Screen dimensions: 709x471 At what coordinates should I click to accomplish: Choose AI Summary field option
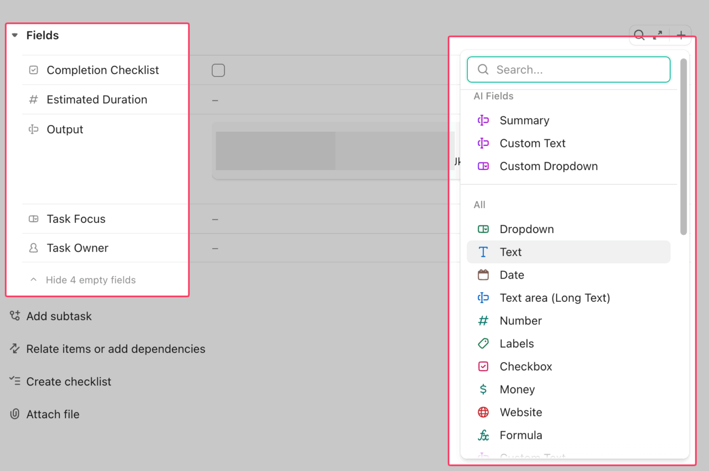click(x=524, y=121)
